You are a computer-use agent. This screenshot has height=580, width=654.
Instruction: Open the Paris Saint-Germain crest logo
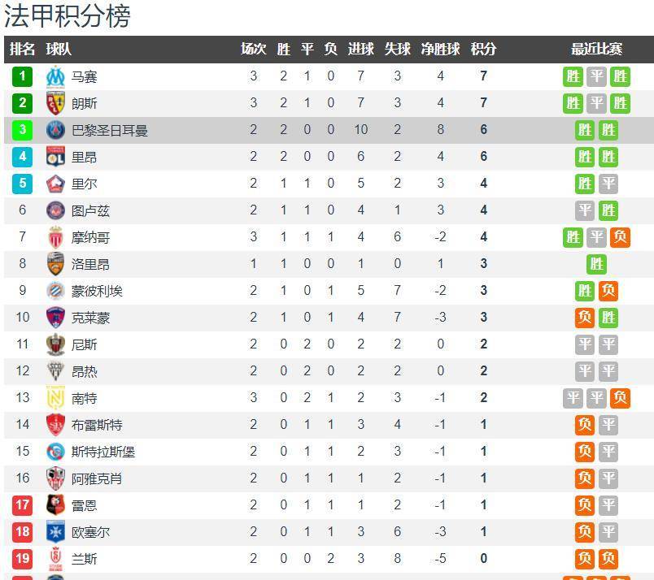click(55, 130)
